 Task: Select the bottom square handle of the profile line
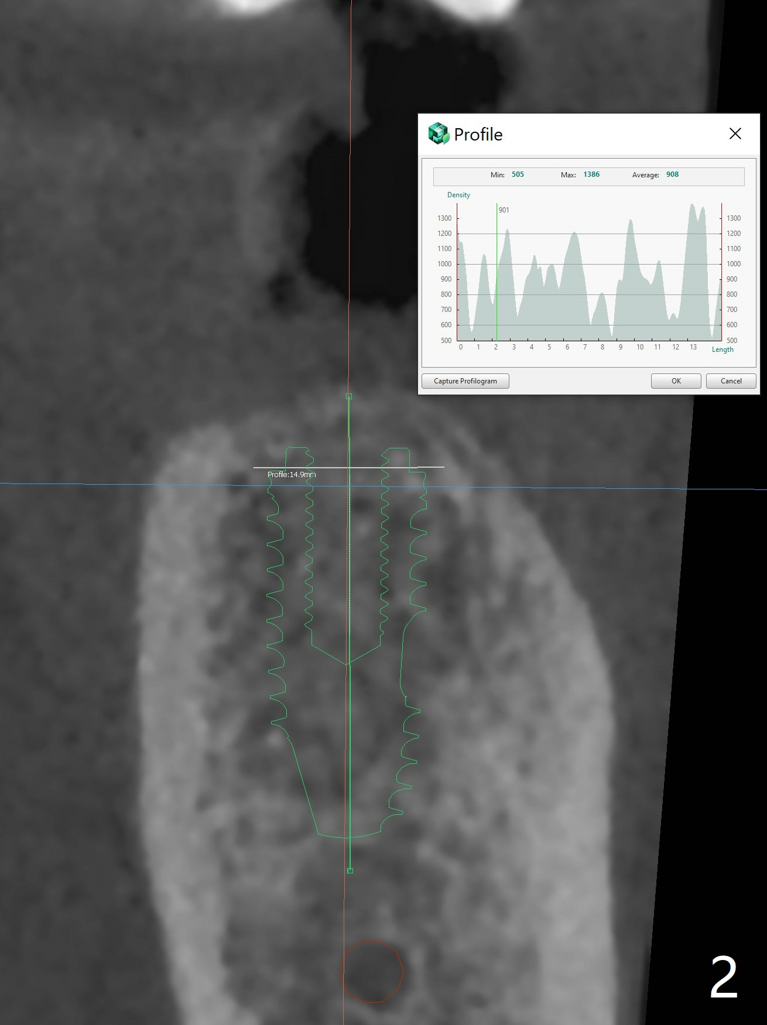(x=350, y=870)
